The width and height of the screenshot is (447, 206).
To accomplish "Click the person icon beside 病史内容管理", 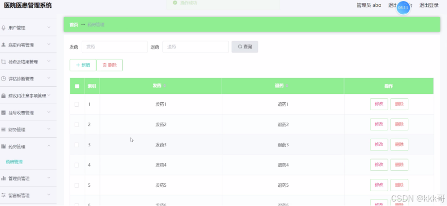I will pyautogui.click(x=3, y=44).
